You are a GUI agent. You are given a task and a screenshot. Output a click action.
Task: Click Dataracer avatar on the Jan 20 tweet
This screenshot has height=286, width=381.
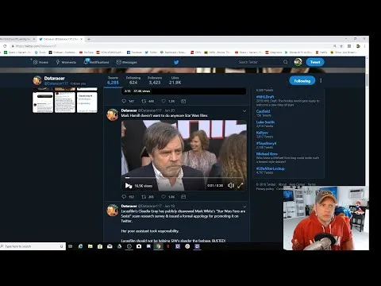[x=113, y=114]
